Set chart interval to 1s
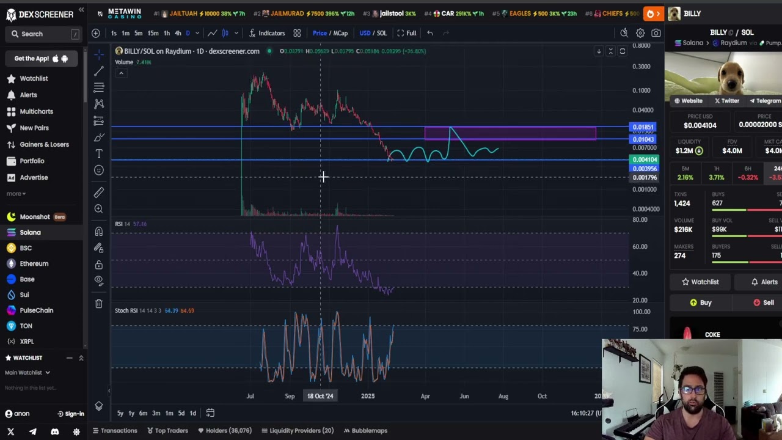This screenshot has width=782, height=440. [114, 33]
